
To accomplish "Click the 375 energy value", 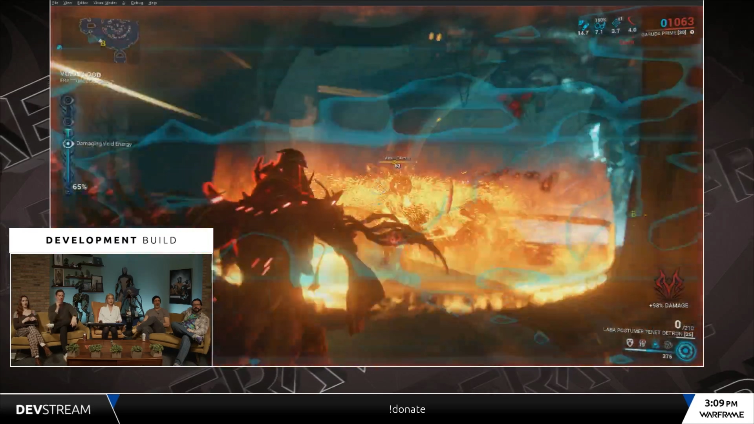I will 667,356.
